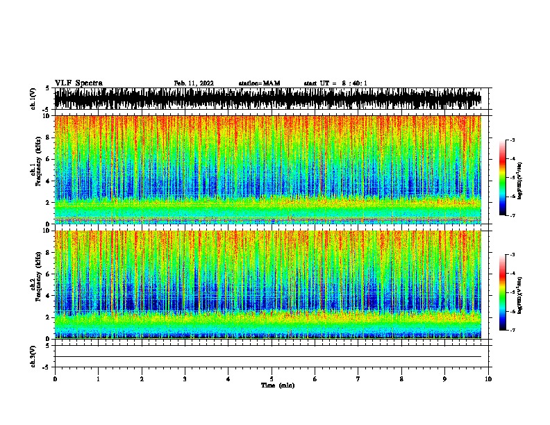
Task: Click the 2 kHz tick on ch.1 frequency axis
Action: coord(48,202)
